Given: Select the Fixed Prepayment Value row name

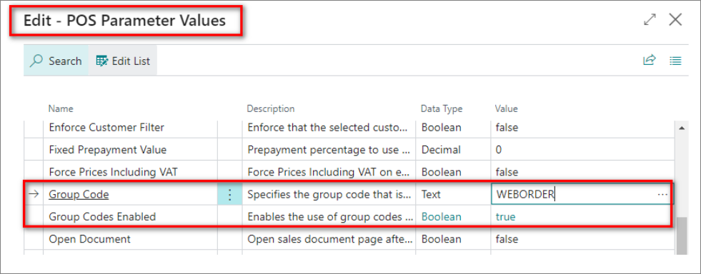Looking at the screenshot, I should (x=108, y=150).
